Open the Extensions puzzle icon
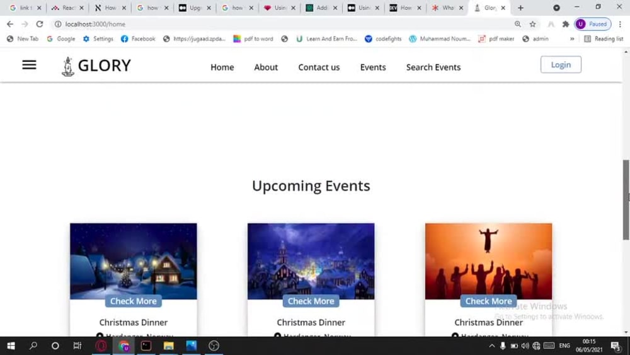Screen dimensions: 630x355 (x=566, y=24)
